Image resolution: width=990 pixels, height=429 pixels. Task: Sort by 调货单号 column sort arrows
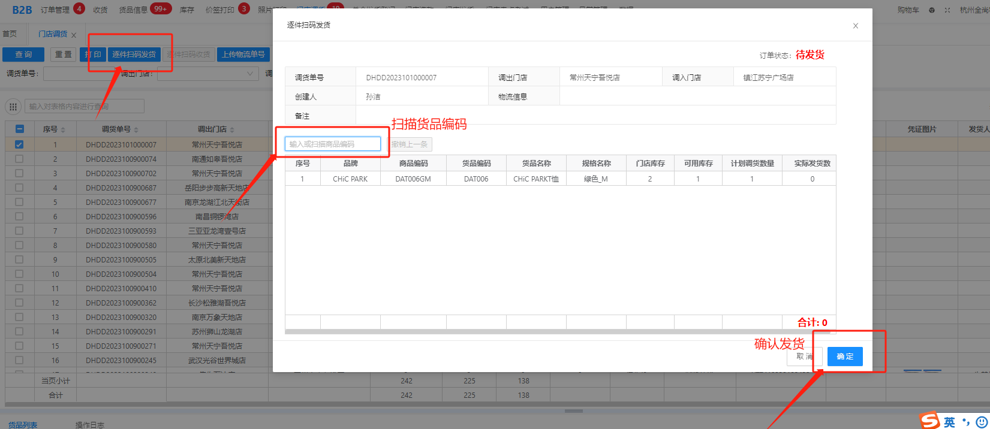coord(136,130)
